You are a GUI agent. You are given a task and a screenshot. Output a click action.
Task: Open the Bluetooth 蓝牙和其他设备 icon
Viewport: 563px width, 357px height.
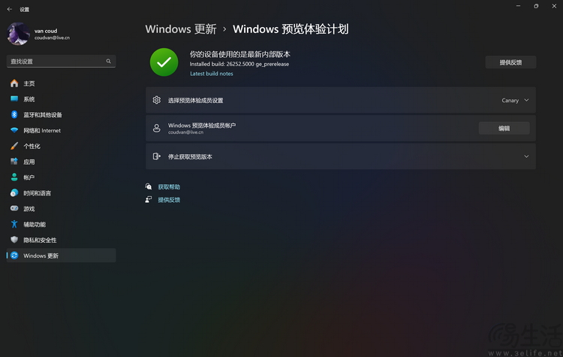click(x=14, y=115)
